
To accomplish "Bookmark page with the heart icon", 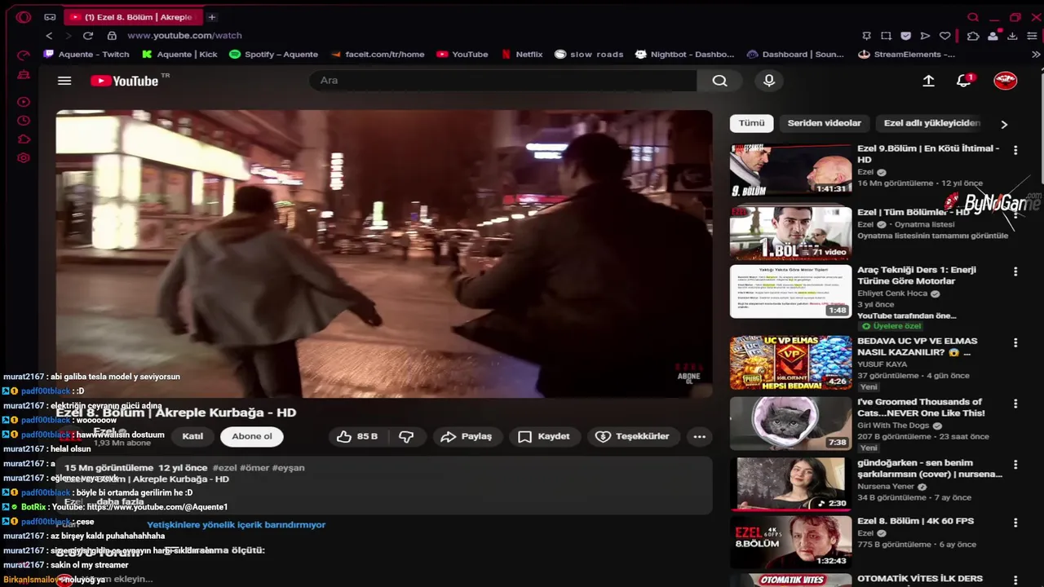I will [944, 36].
